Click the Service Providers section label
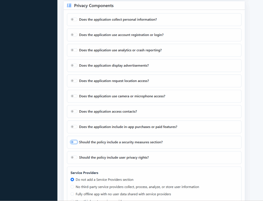The height and width of the screenshot is (201, 263). (84, 173)
